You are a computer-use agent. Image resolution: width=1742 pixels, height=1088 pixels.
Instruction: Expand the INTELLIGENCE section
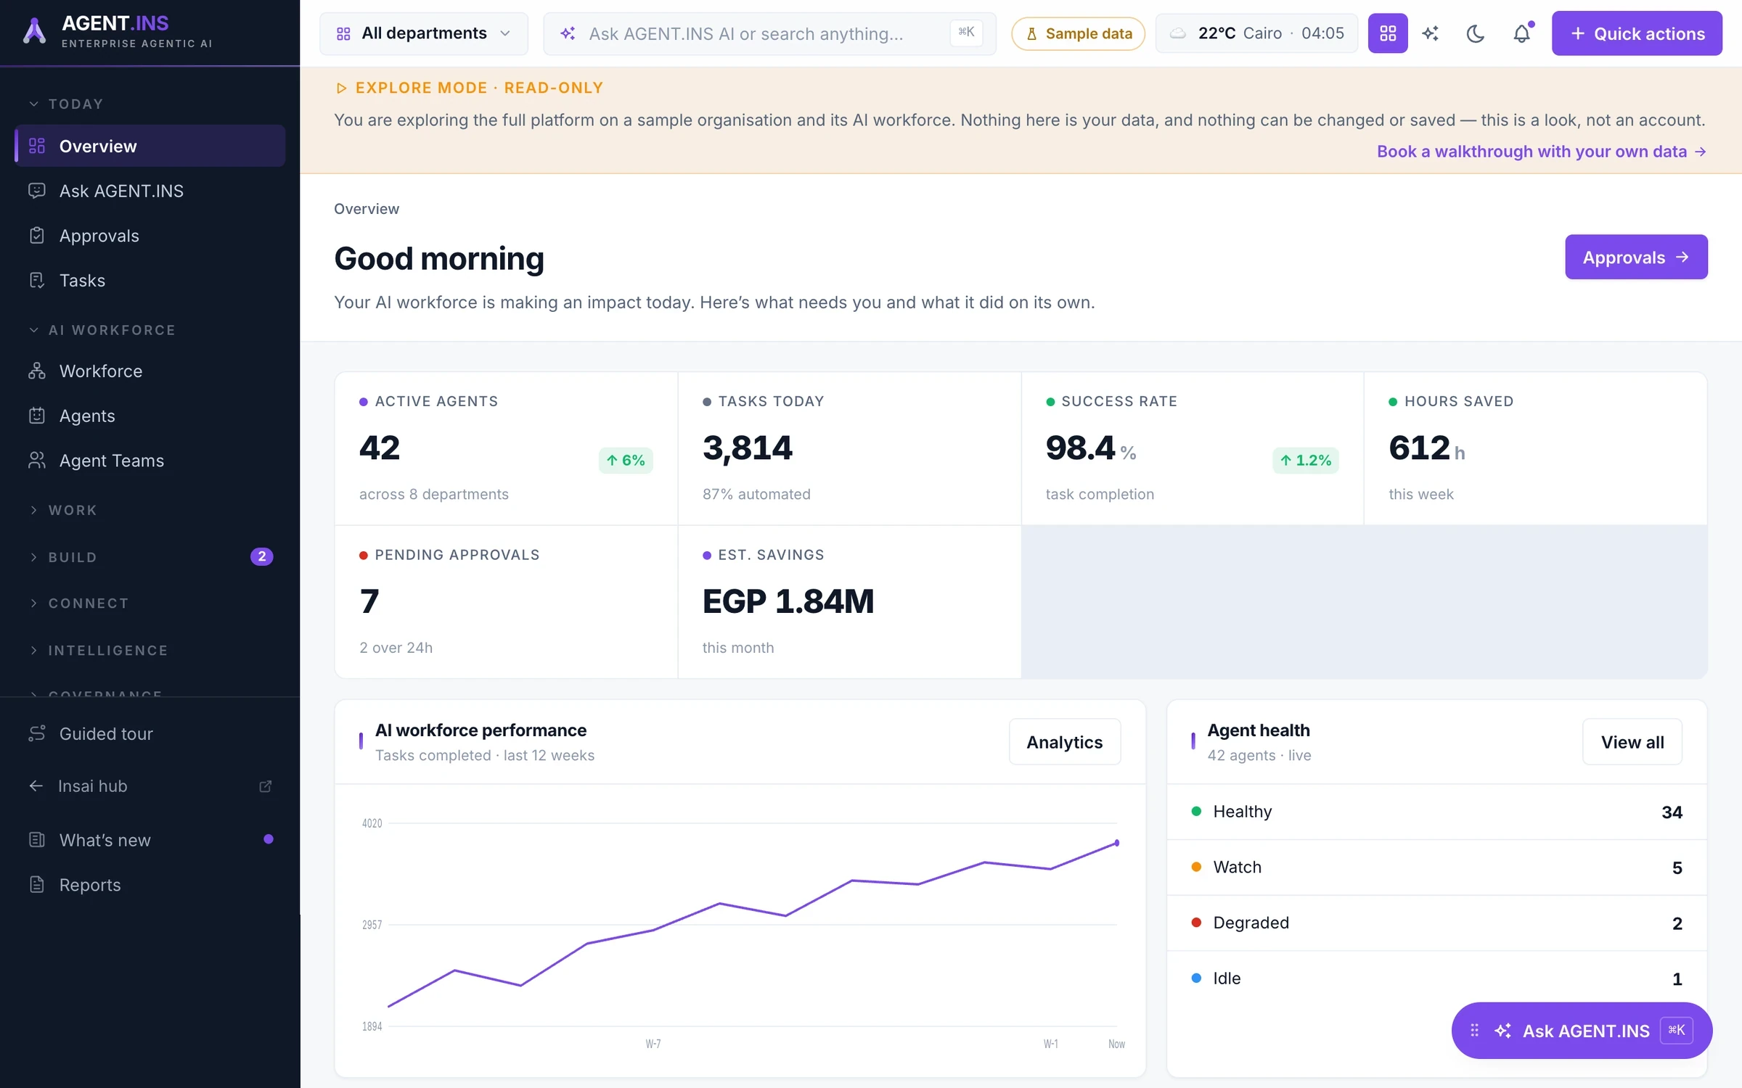98,651
